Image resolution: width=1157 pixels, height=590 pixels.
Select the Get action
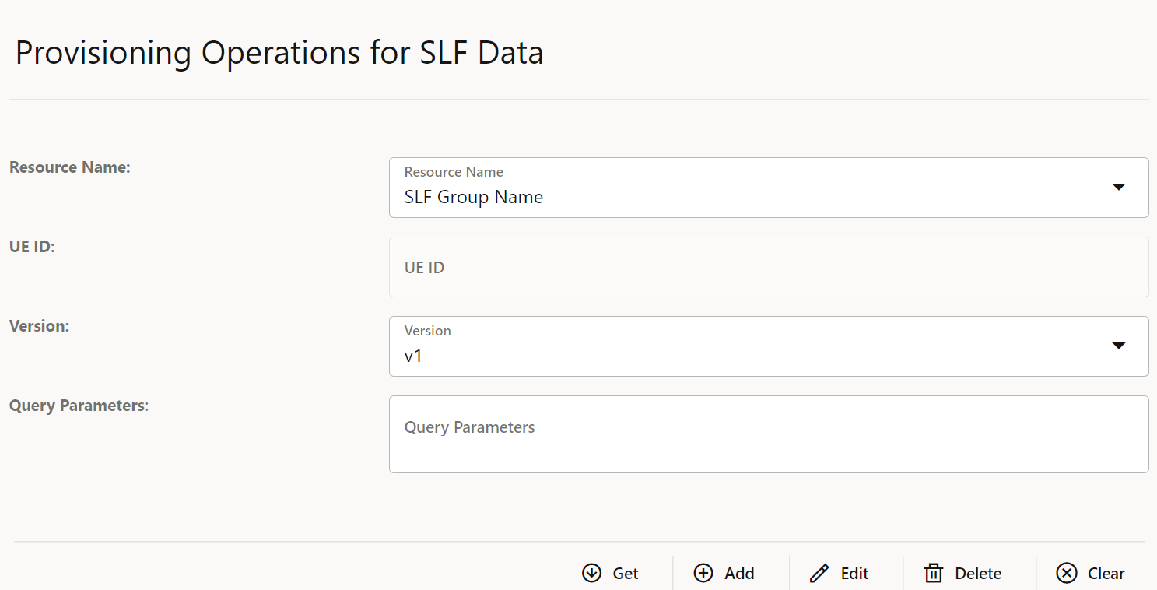(x=623, y=573)
